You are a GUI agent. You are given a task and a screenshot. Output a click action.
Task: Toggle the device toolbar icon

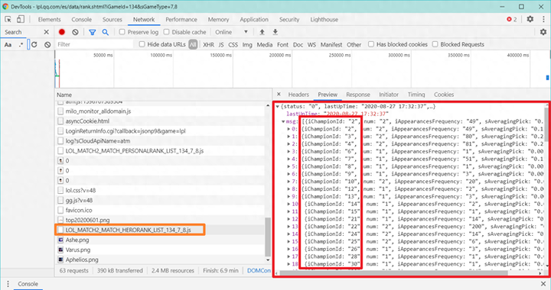21,19
